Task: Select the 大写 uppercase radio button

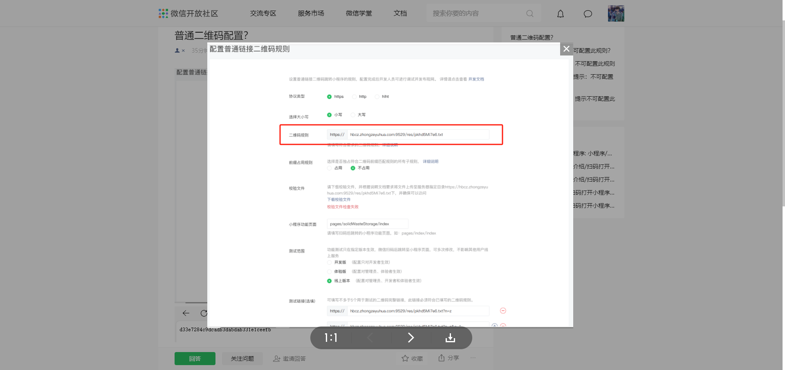Action: click(x=353, y=115)
